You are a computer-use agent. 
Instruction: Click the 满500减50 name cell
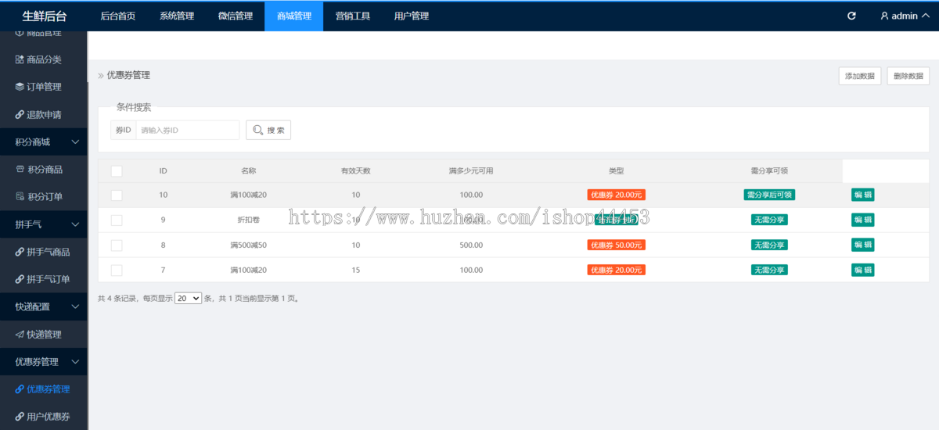(248, 245)
